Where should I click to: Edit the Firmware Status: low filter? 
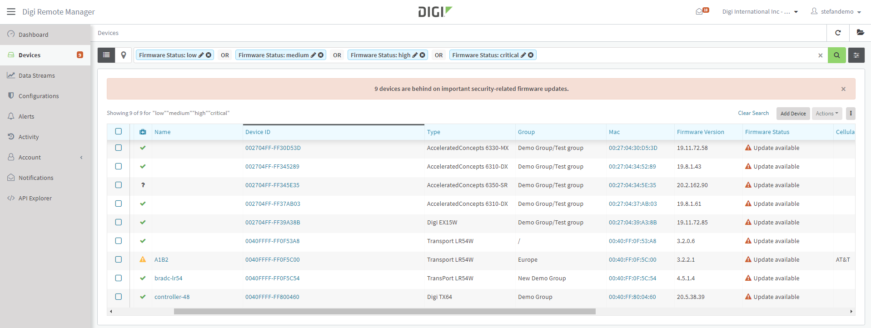201,55
